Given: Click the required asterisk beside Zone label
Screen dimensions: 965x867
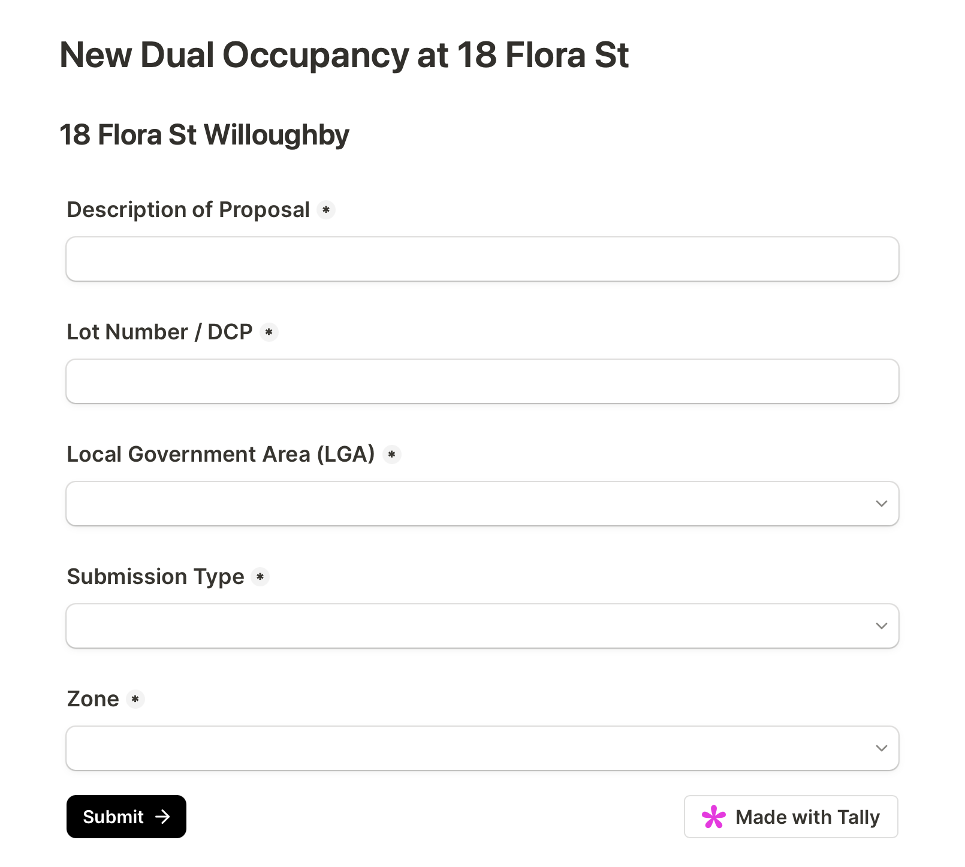Looking at the screenshot, I should pos(135,699).
